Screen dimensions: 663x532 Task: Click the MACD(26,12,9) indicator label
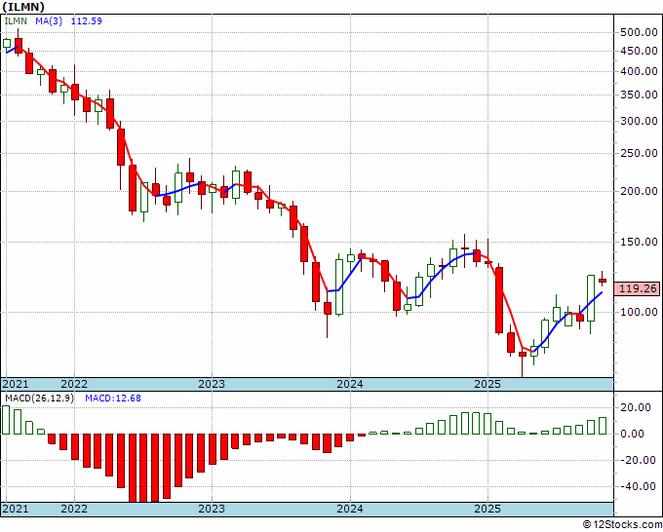[39, 399]
